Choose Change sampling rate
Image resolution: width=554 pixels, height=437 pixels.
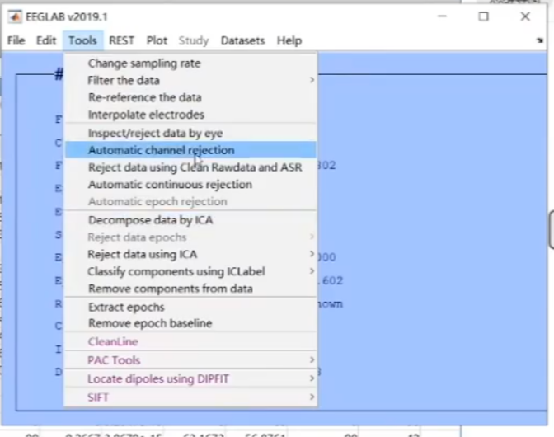pyautogui.click(x=144, y=63)
